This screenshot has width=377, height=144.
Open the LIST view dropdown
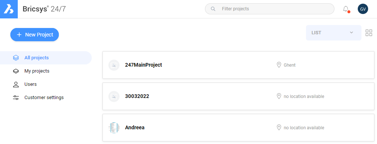(333, 33)
